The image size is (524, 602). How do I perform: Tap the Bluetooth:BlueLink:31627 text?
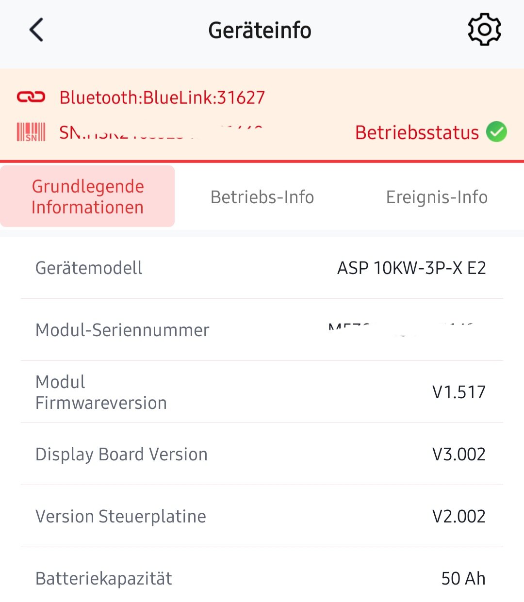(x=162, y=98)
